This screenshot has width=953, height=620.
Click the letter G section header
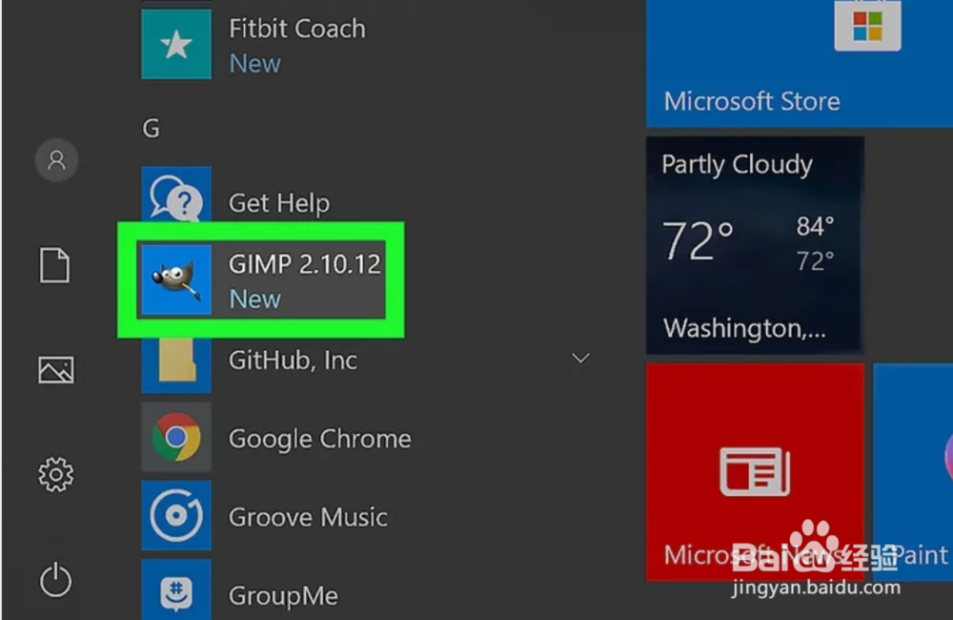[152, 129]
